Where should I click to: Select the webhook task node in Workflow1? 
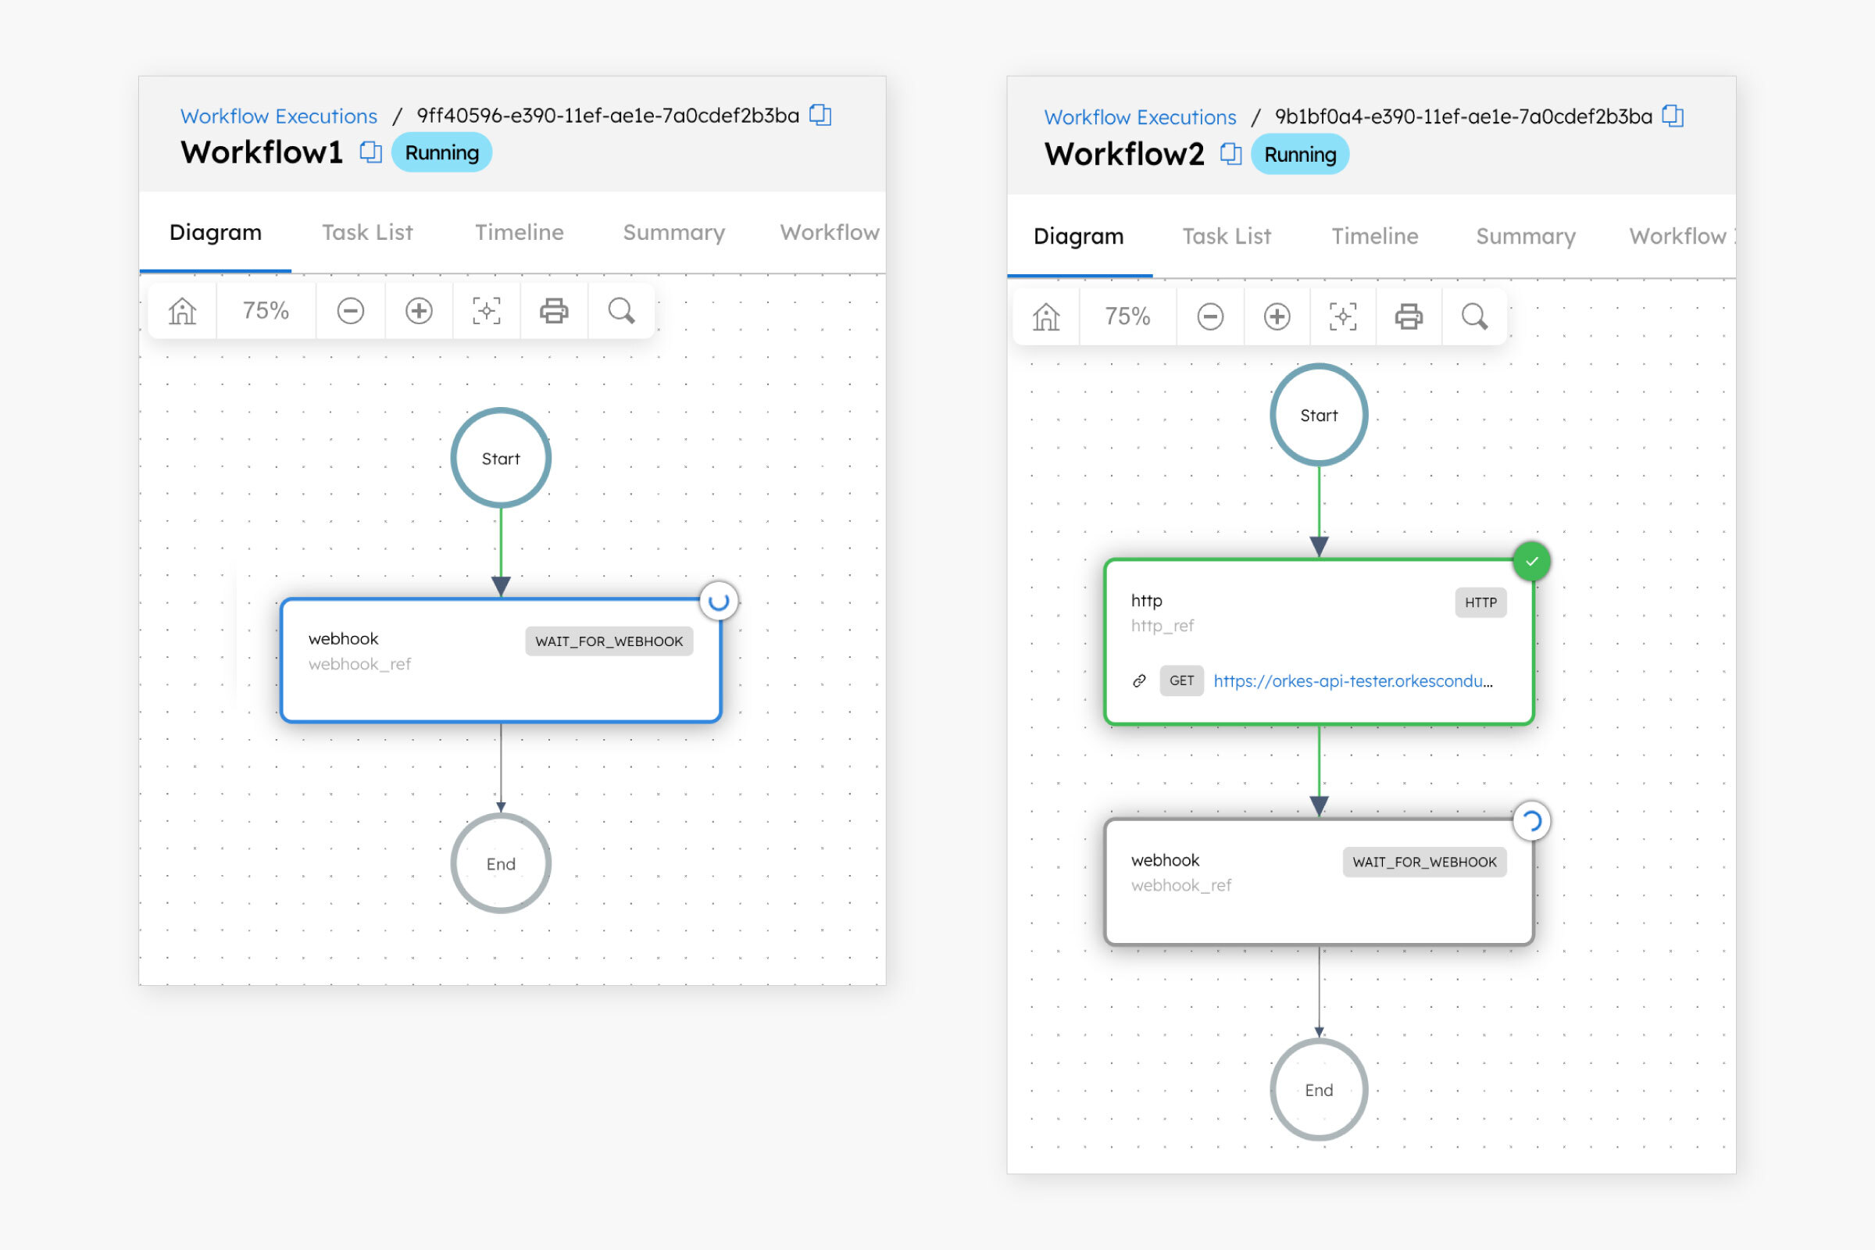coord(501,660)
